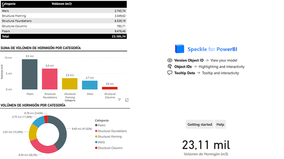
Task: Click the red Structural Columns legend dot
Action: [96, 148]
